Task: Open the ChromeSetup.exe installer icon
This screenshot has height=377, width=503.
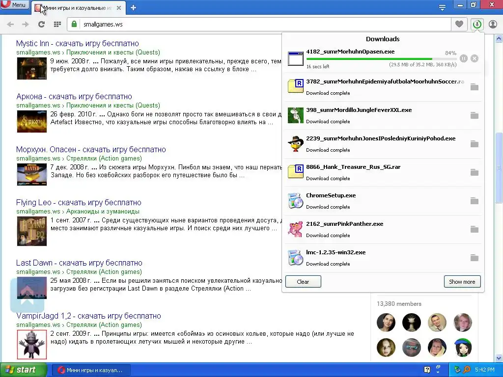Action: (295, 201)
